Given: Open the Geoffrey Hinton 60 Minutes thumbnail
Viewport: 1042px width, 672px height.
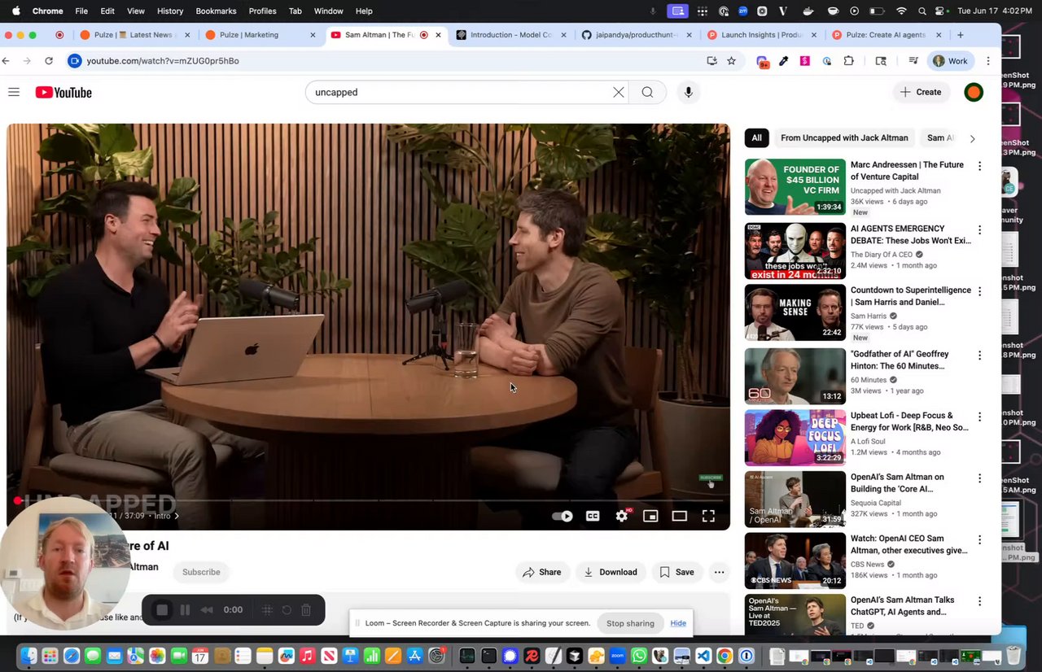Looking at the screenshot, I should click(x=795, y=376).
